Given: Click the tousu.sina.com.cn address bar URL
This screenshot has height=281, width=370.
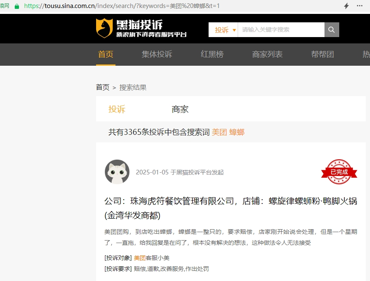Looking at the screenshot, I should (x=122, y=5).
